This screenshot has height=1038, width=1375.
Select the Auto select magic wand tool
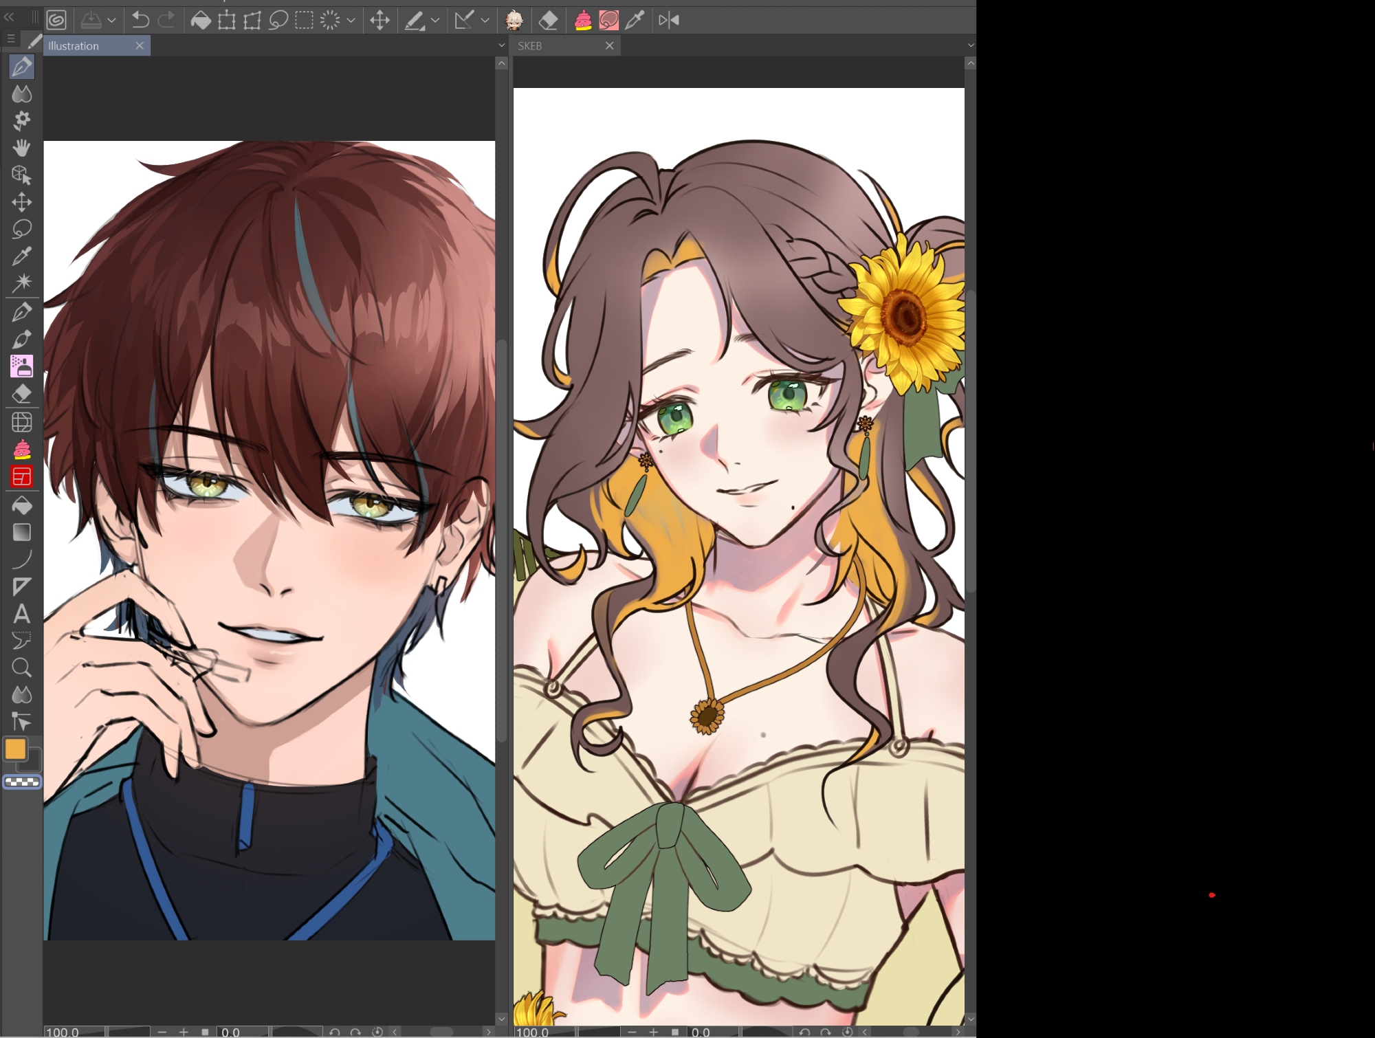click(x=21, y=283)
